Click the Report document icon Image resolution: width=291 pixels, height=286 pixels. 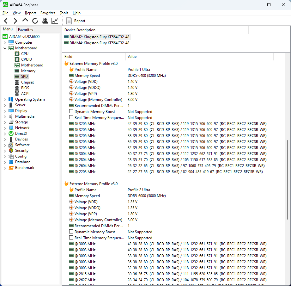69,21
